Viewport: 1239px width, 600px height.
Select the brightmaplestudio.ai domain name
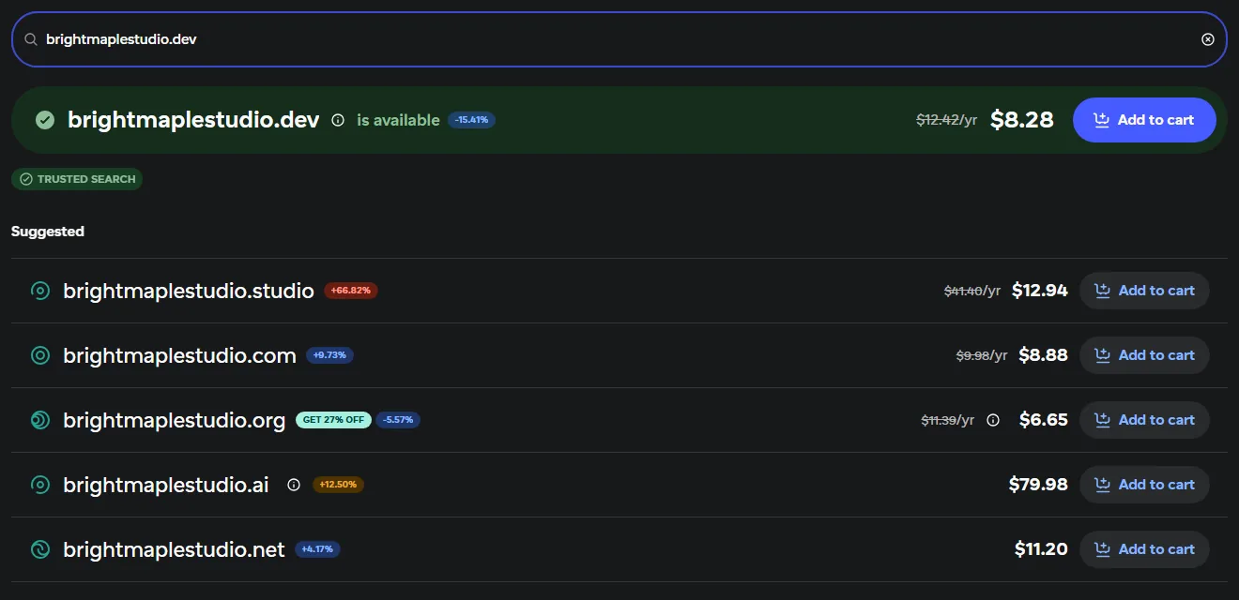(166, 485)
